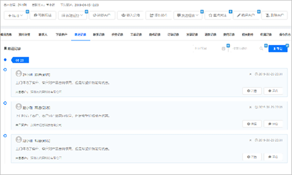The height and width of the screenshot is (175, 292).
Task: Click the magnifier search icon
Action: pyautogui.click(x=261, y=48)
